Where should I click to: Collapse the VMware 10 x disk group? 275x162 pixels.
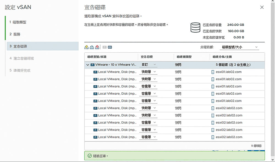coord(88,65)
